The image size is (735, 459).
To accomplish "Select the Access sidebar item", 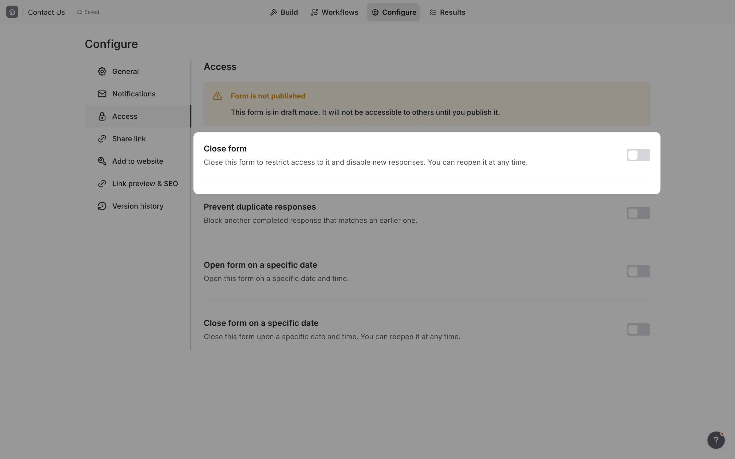I will point(138,116).
